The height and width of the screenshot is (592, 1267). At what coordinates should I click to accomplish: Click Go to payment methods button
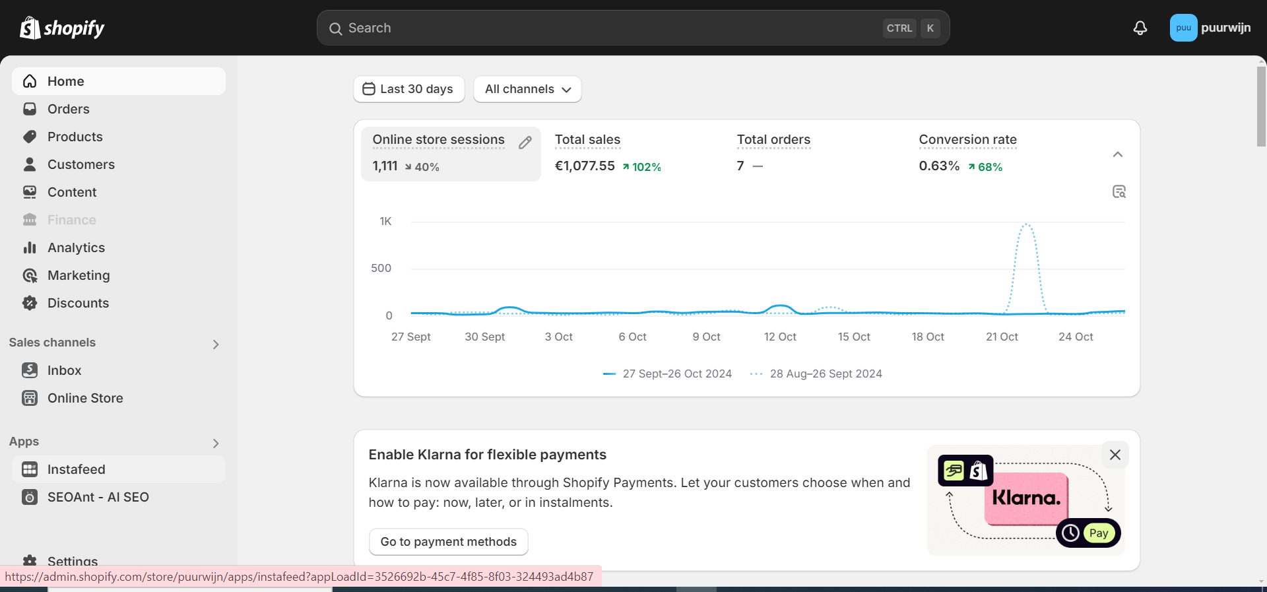point(448,542)
